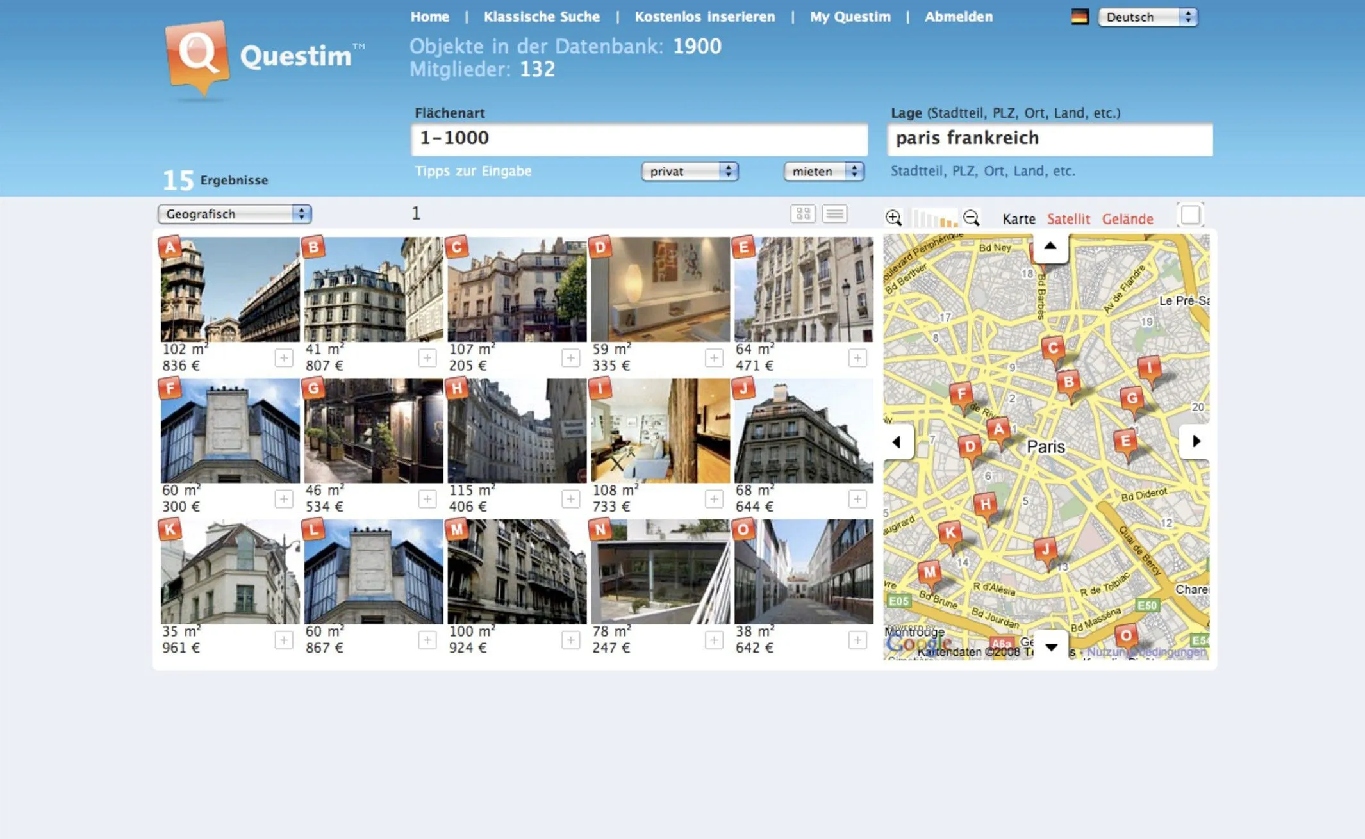The height and width of the screenshot is (839, 1365).
Task: Expand the privat dropdown
Action: 690,171
